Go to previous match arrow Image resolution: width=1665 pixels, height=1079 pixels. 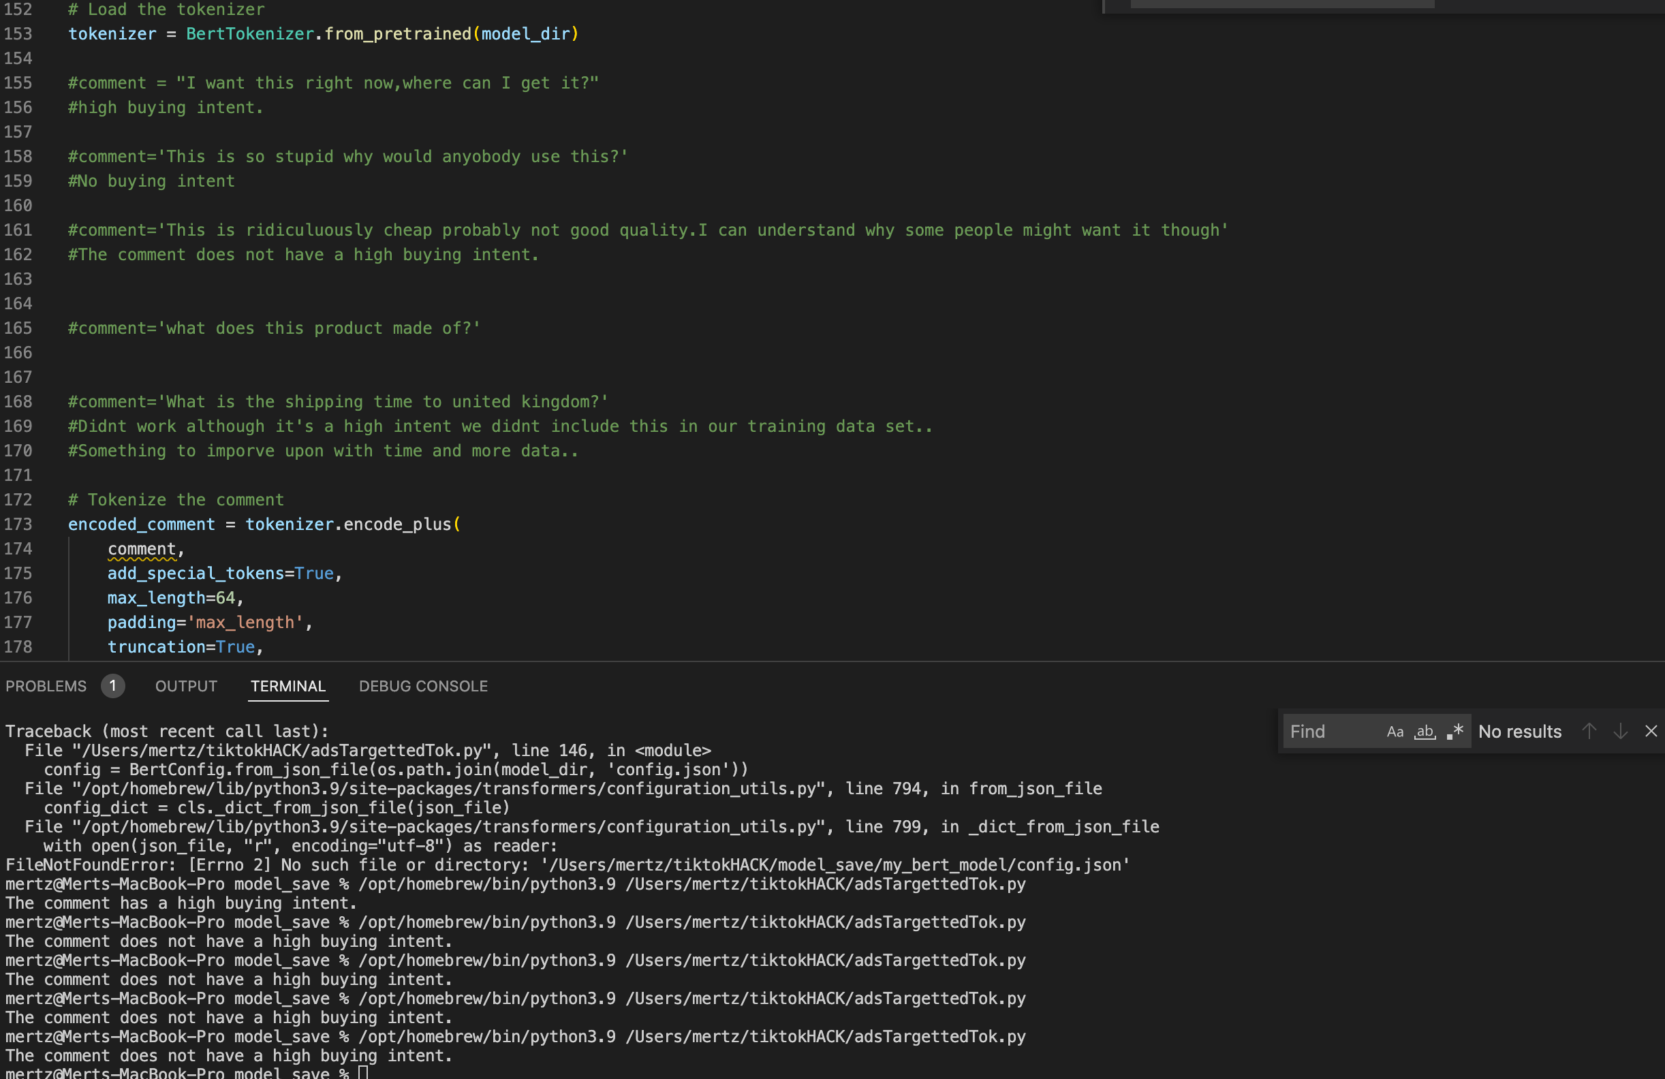tap(1589, 732)
